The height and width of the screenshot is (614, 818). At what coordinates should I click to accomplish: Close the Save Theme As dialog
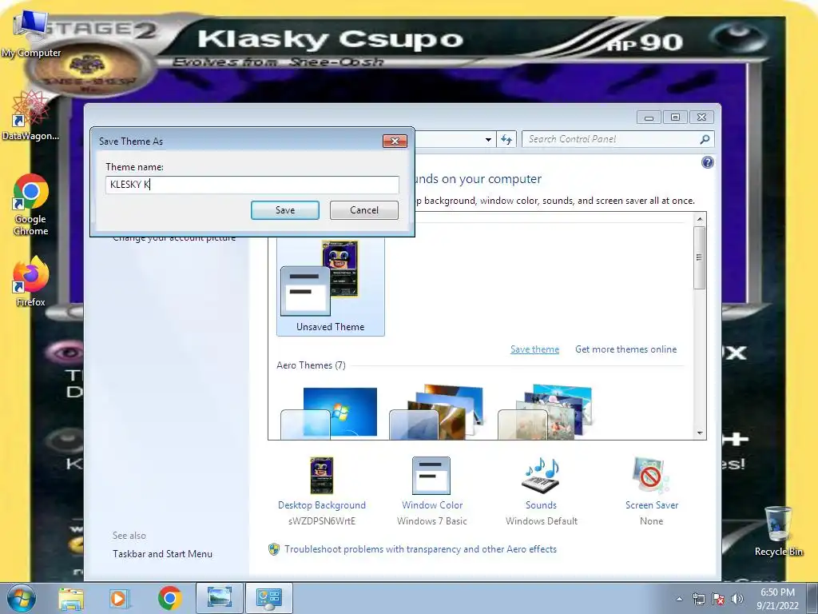[x=395, y=141]
